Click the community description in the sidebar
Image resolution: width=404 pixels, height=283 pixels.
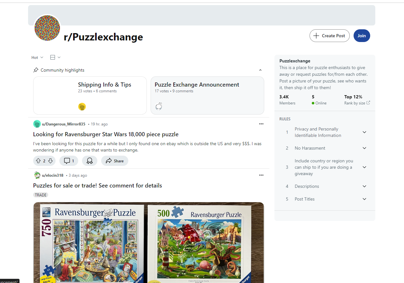pos(324,78)
